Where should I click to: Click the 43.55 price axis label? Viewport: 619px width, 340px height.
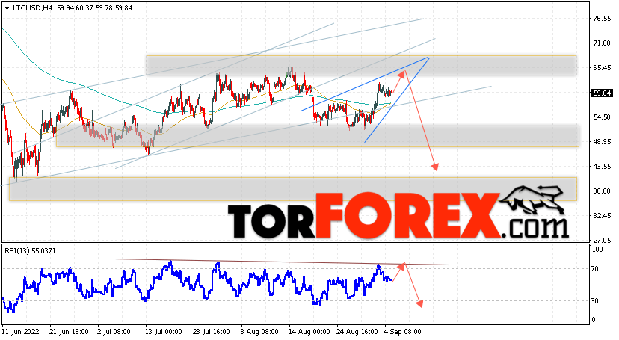pyautogui.click(x=602, y=167)
